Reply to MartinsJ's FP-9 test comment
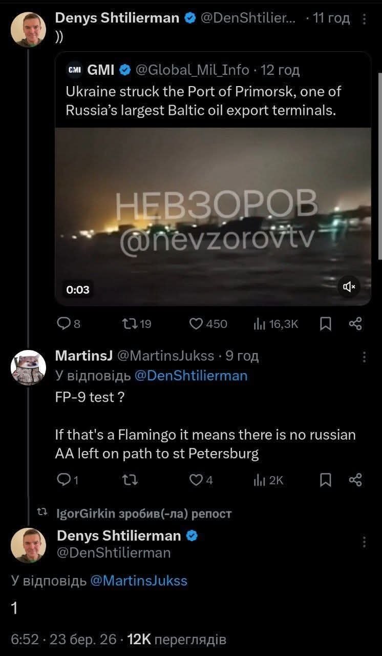 (x=63, y=480)
